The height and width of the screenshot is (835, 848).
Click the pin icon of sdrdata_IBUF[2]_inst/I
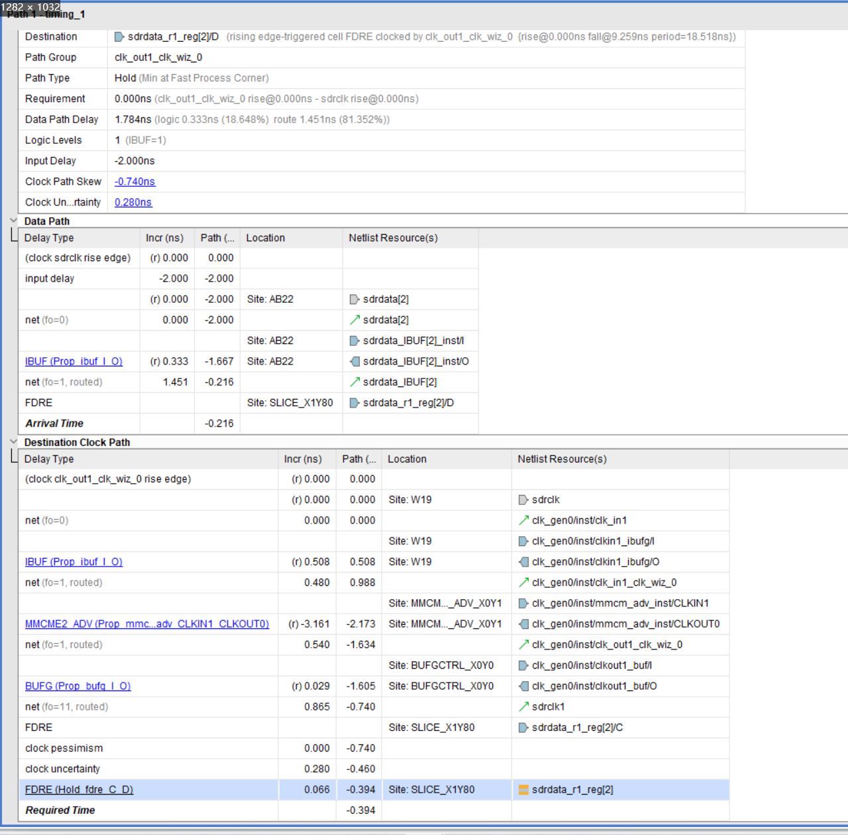[354, 341]
